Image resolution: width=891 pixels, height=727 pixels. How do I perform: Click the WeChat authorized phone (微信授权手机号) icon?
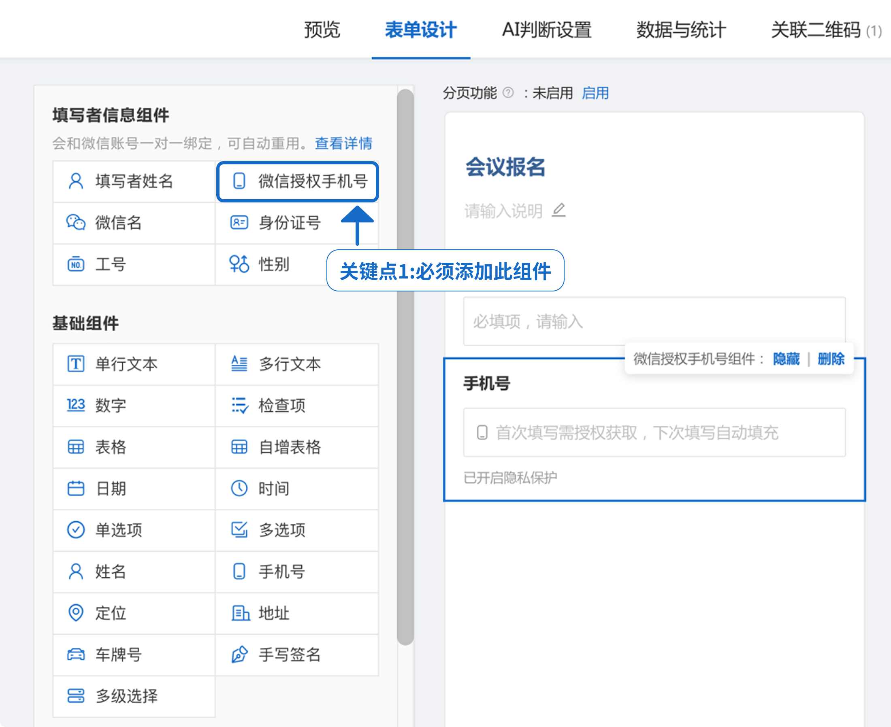[x=239, y=181]
